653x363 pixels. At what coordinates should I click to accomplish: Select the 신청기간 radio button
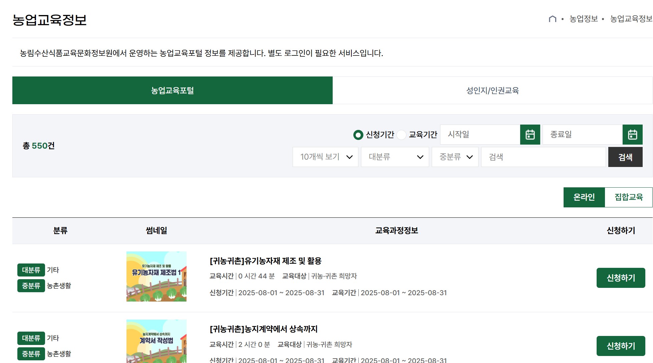tap(358, 135)
